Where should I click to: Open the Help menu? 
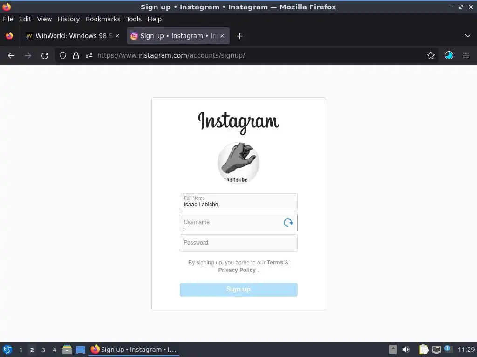coord(155,19)
